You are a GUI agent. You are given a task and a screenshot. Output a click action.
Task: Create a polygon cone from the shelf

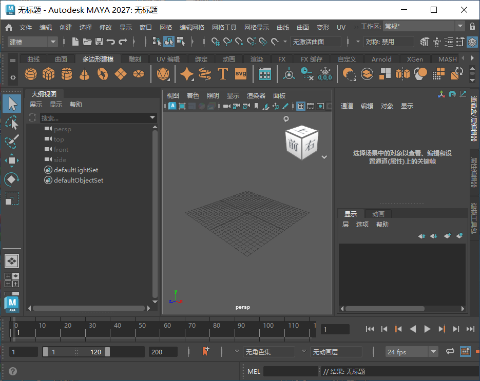85,74
